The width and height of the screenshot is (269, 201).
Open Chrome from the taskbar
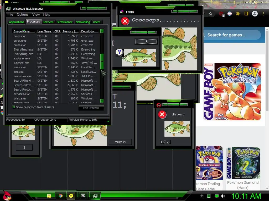click(x=61, y=196)
